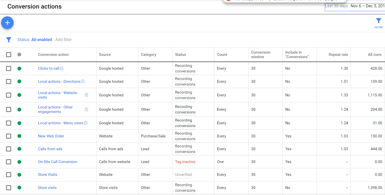This screenshot has height=195, width=385.
Task: Click lock icon next to Local actions - Menu views
Action: (x=86, y=123)
